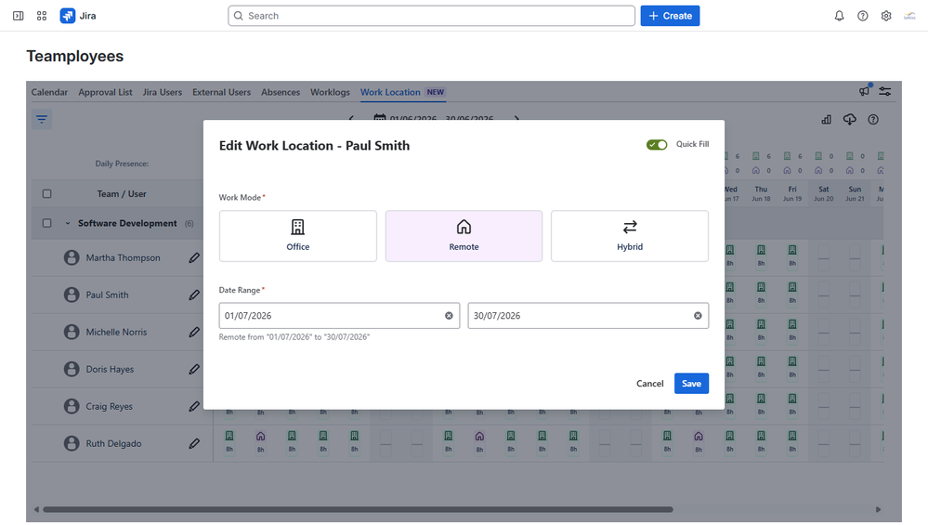928x525 pixels.
Task: Click the Thu Jun 18 column header
Action: (761, 193)
